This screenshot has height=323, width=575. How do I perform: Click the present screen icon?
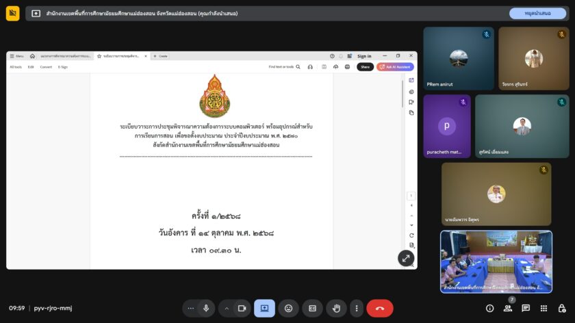[264, 309]
